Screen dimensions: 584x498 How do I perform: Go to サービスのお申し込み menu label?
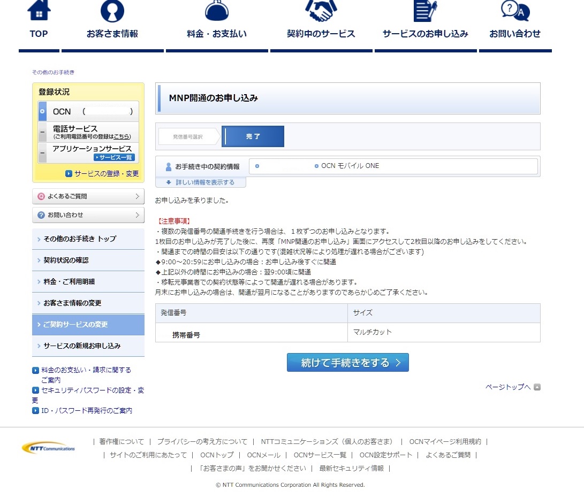426,34
